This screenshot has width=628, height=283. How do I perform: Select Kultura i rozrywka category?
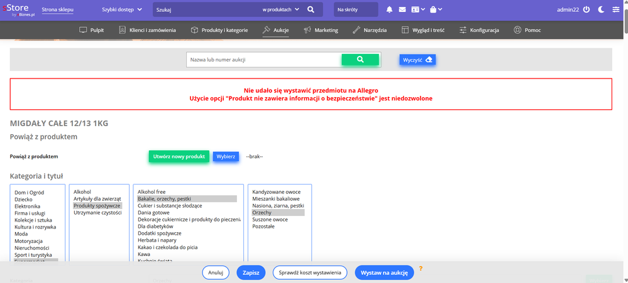coord(35,227)
